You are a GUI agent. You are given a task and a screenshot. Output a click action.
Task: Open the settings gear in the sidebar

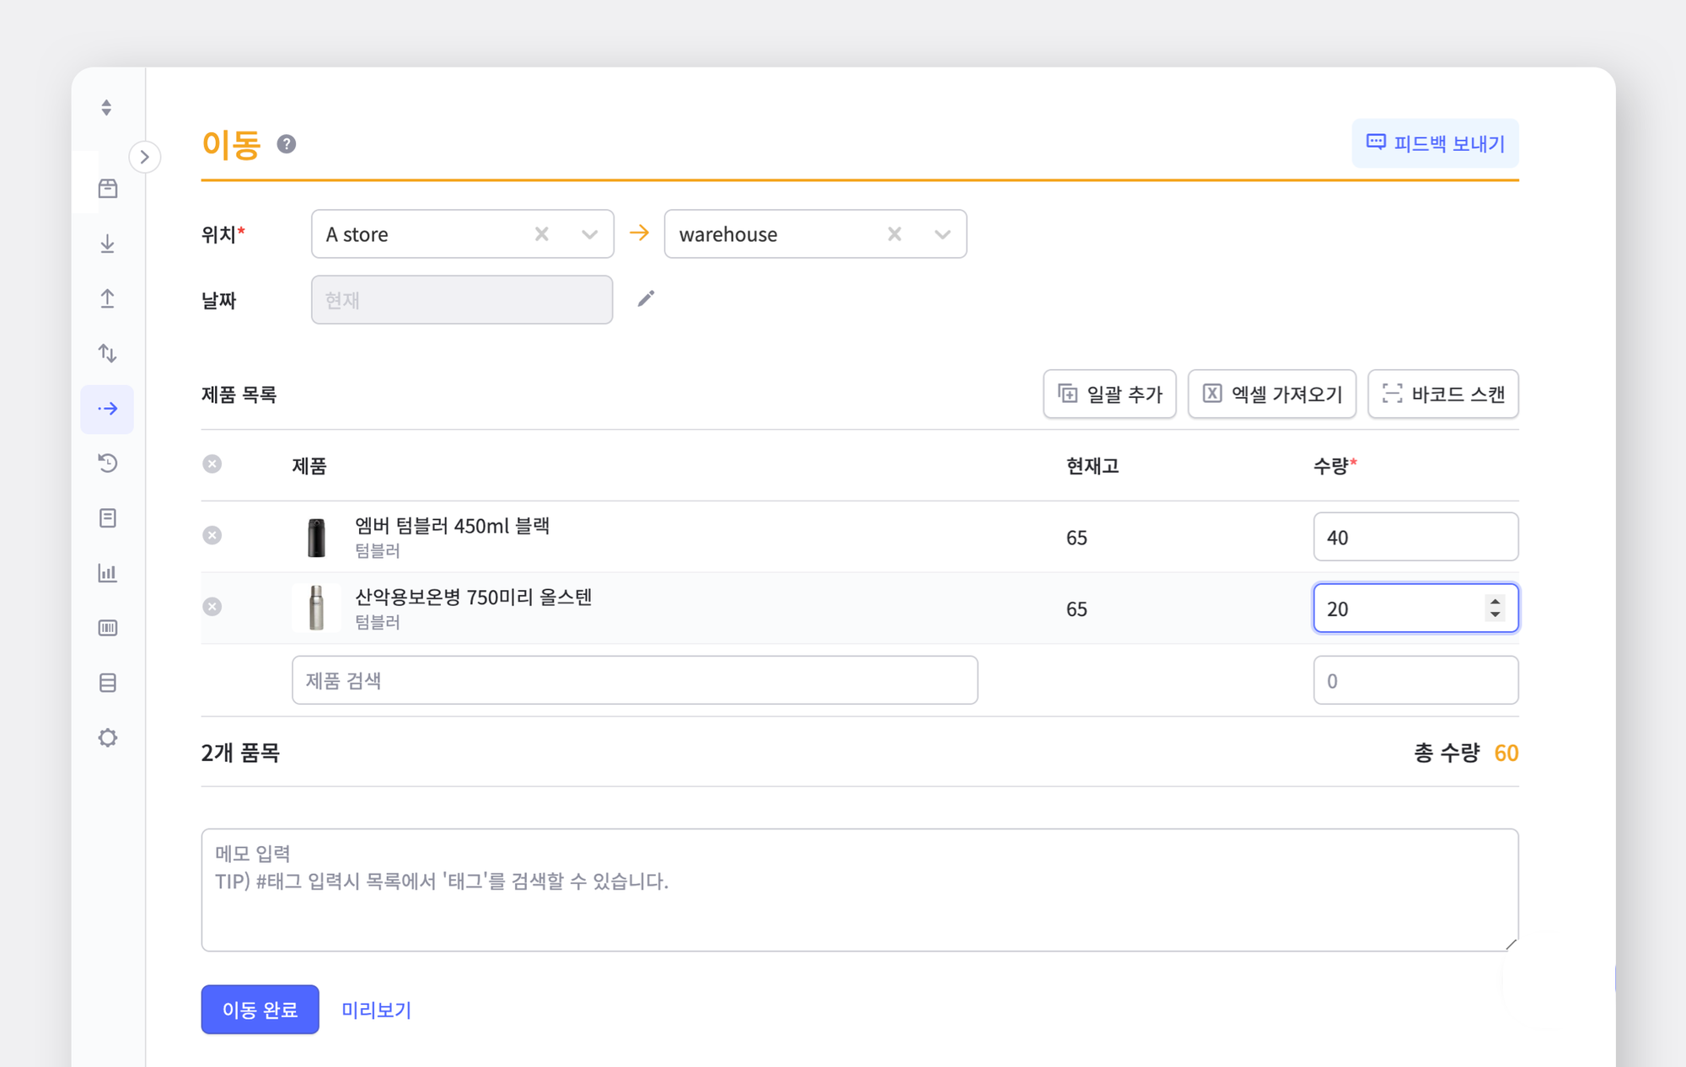(107, 737)
